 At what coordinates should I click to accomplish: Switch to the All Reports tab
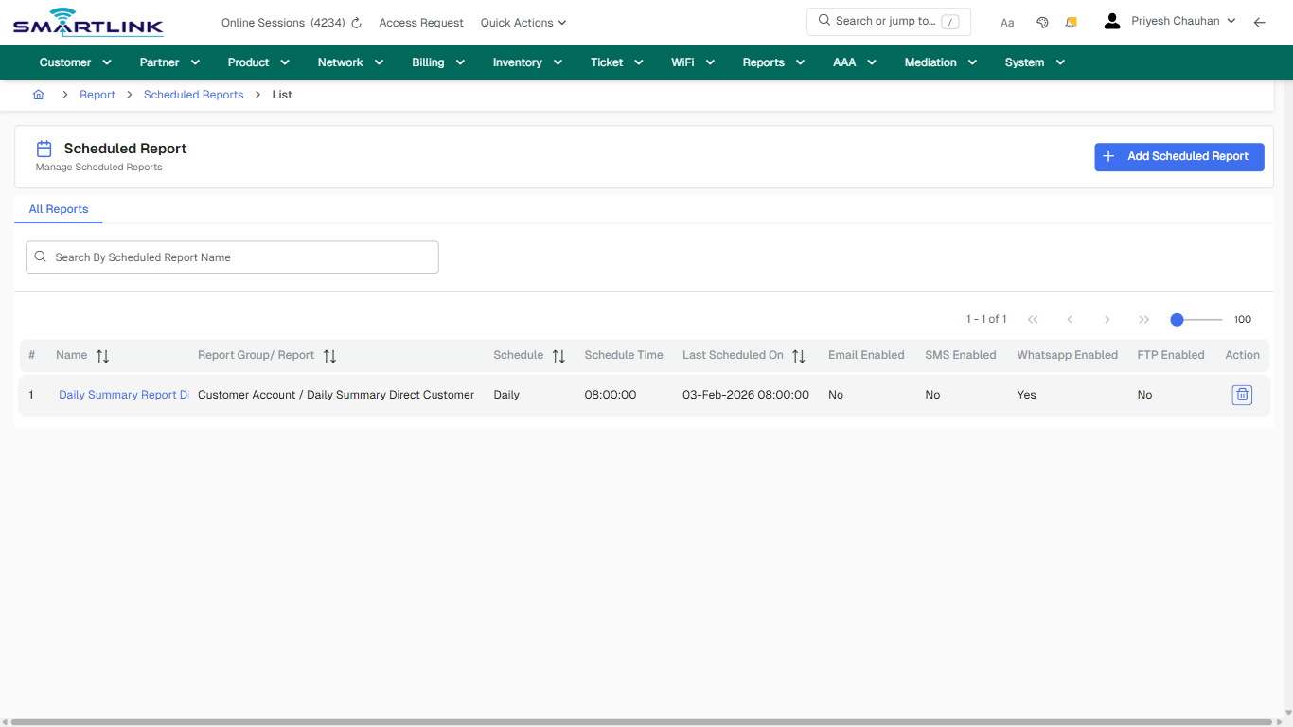[x=58, y=209]
